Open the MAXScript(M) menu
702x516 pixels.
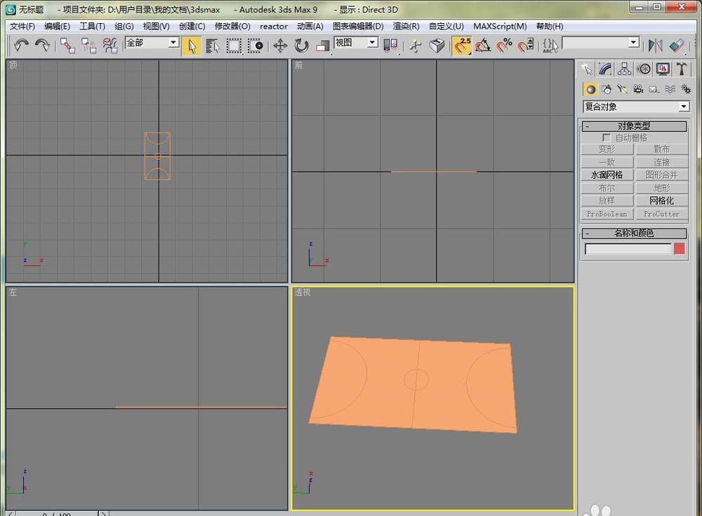pyautogui.click(x=500, y=27)
